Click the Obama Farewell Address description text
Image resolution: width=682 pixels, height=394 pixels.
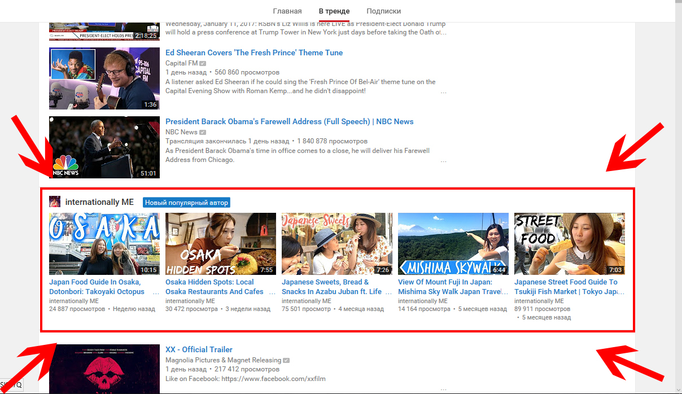[x=298, y=155]
